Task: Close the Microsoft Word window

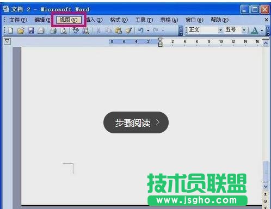Action: pyautogui.click(x=264, y=9)
